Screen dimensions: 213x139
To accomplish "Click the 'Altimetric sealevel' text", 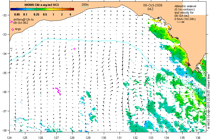I will point(185,6).
